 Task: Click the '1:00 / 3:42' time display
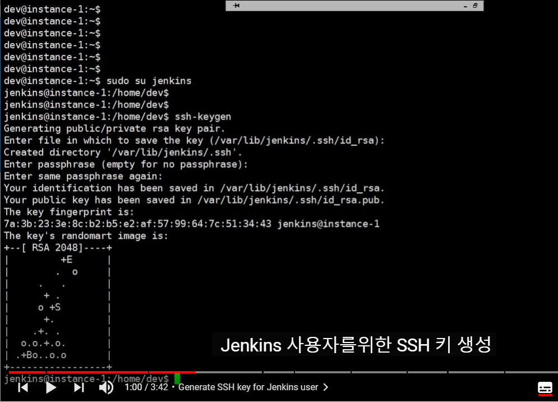tap(146, 387)
